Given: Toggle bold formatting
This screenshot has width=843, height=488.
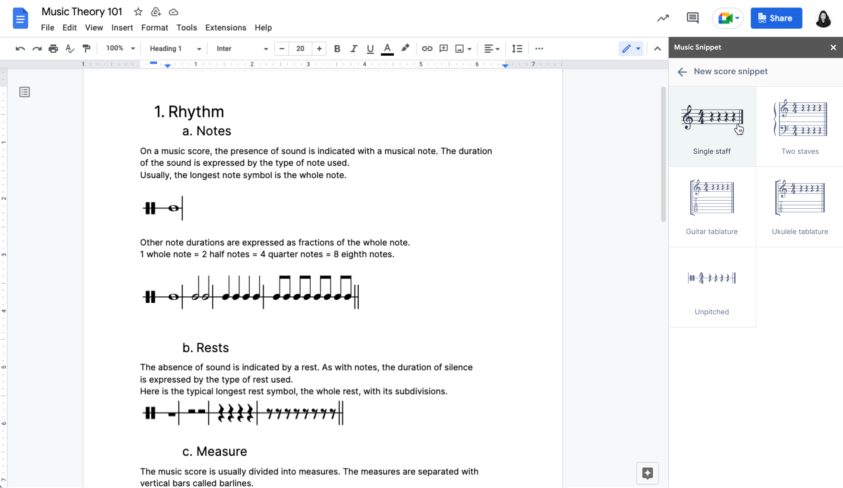Looking at the screenshot, I should coord(337,49).
